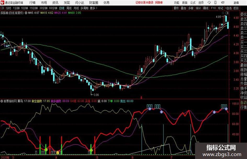
Task: Open the 多周期 multi-period view
Action: click(84, 8)
